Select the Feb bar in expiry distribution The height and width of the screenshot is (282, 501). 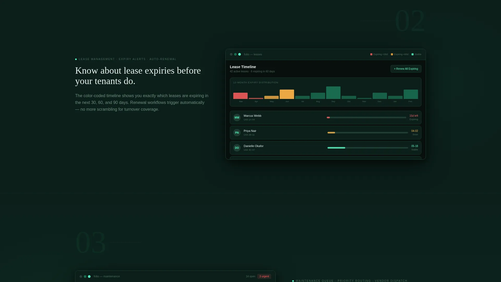pyautogui.click(x=411, y=94)
